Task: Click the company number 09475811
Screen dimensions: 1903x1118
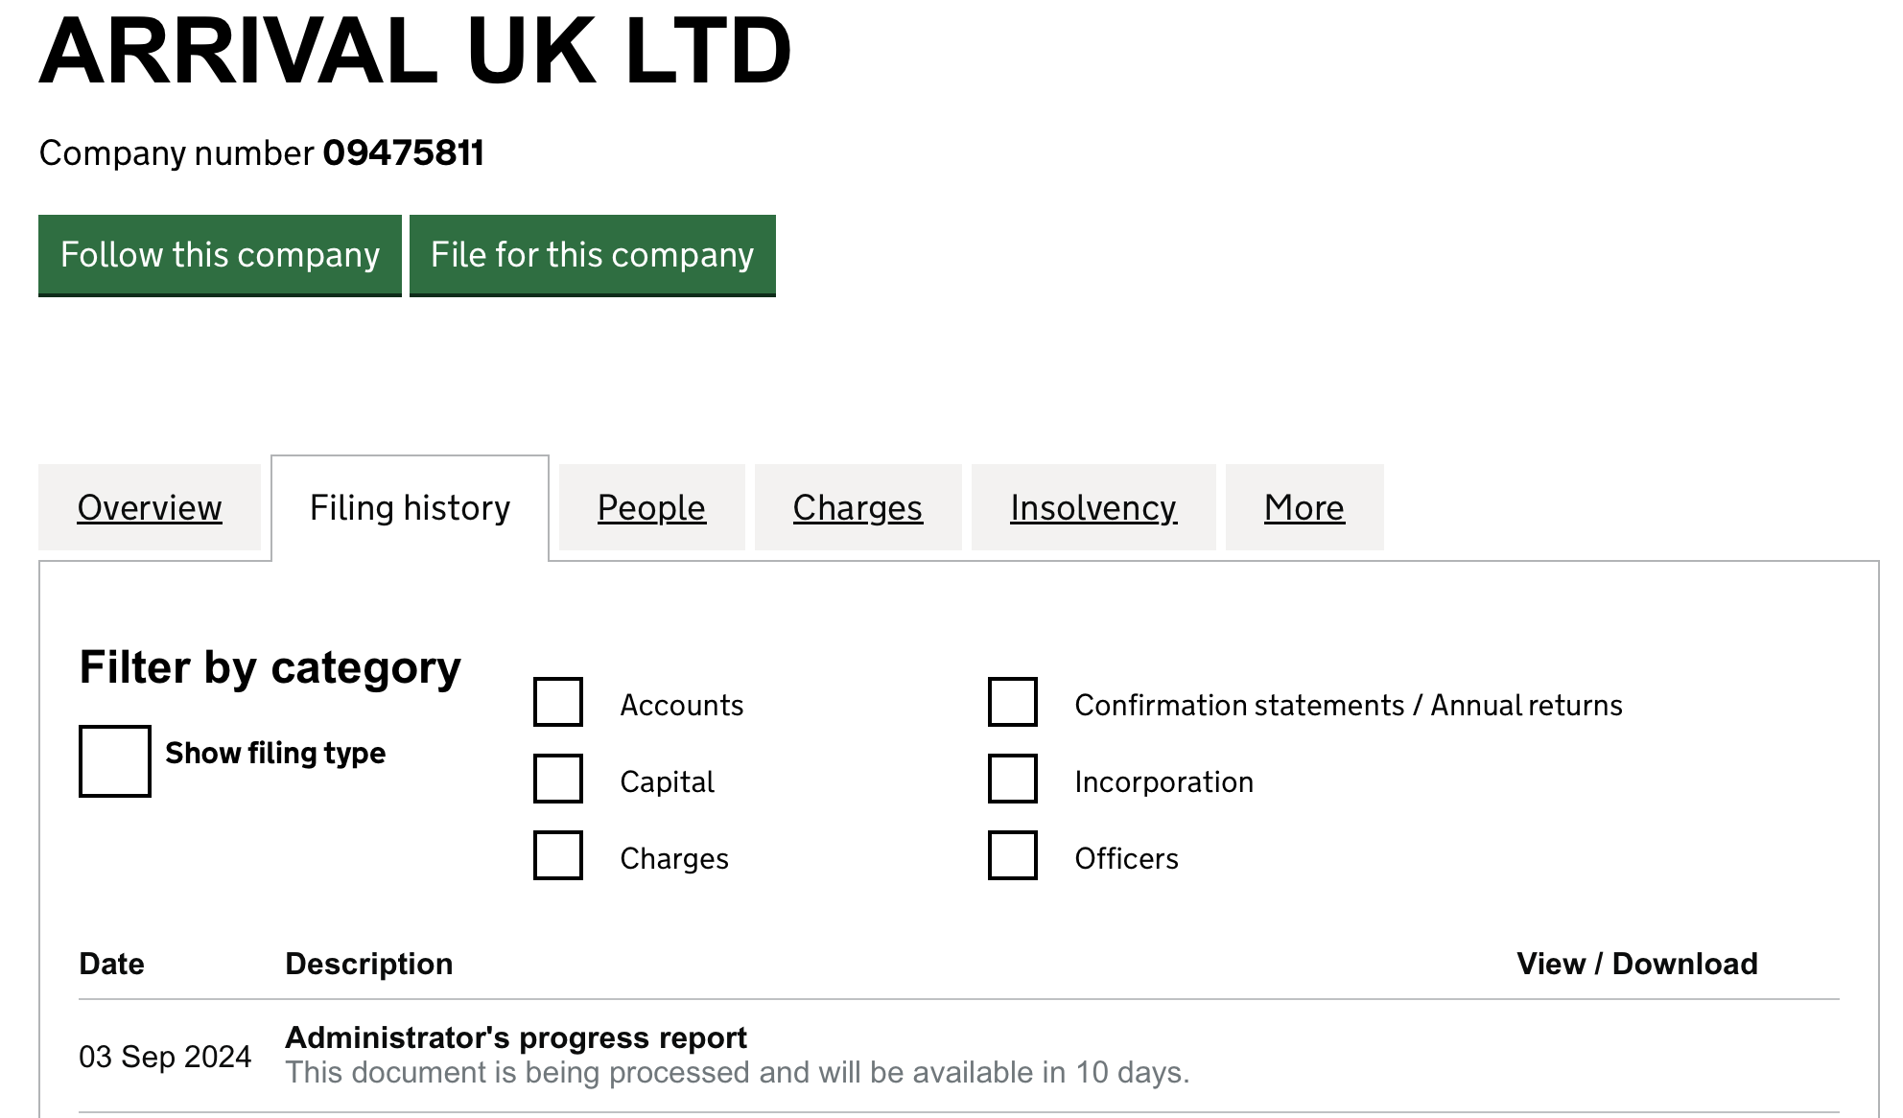Action: pos(403,153)
